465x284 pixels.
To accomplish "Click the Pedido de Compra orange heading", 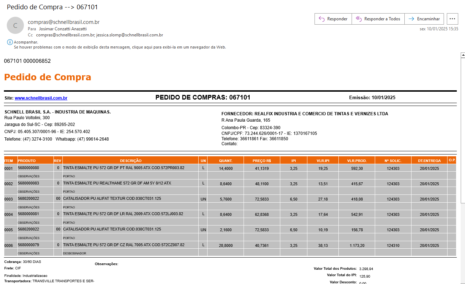I will pos(47,77).
